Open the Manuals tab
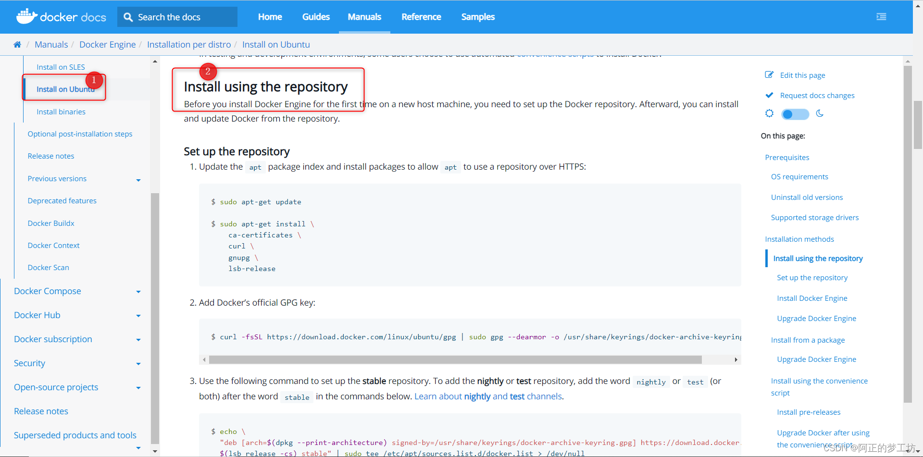923x457 pixels. pyautogui.click(x=364, y=17)
